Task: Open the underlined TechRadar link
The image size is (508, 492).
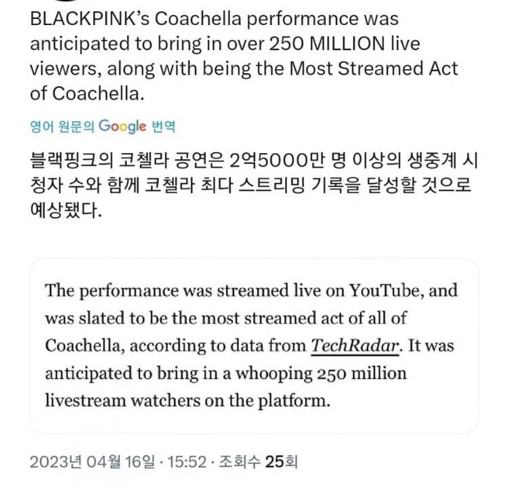Action: pos(355,346)
